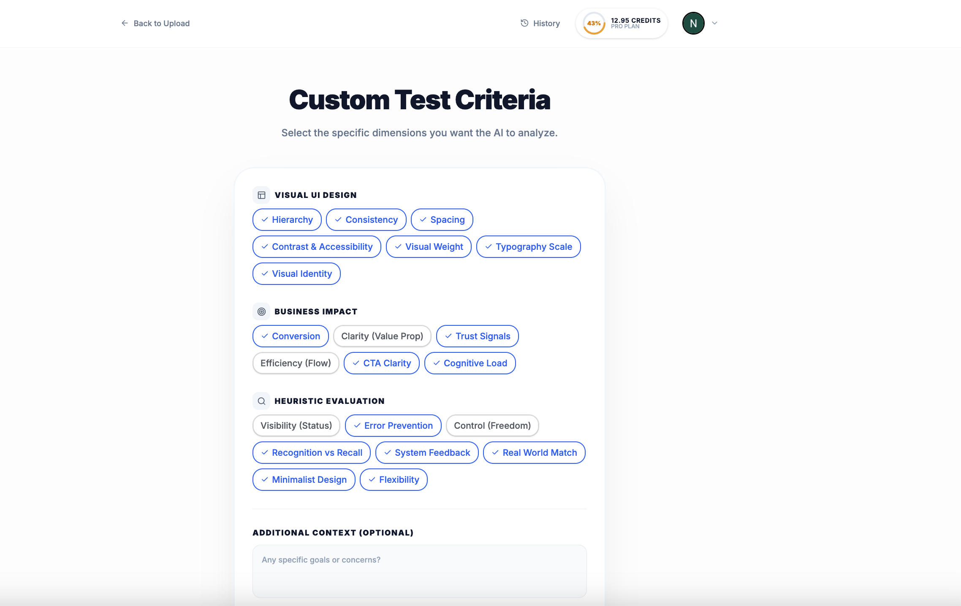
Task: Click the Business Impact target icon
Action: 261,311
